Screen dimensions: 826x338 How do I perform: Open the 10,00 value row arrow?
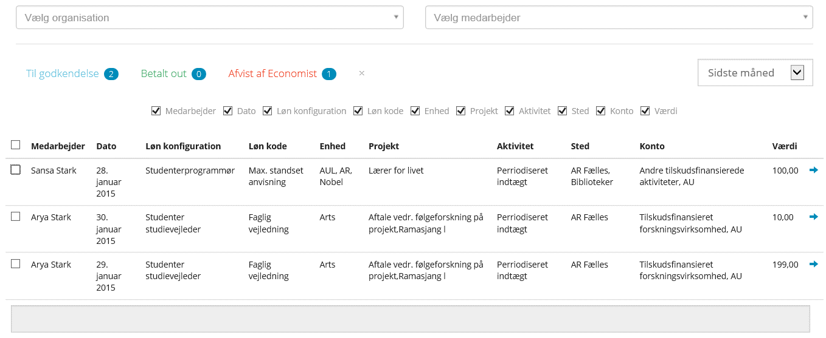pyautogui.click(x=813, y=217)
